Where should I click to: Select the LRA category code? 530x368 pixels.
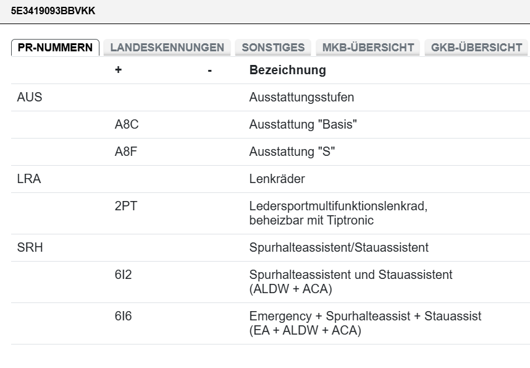coord(29,179)
